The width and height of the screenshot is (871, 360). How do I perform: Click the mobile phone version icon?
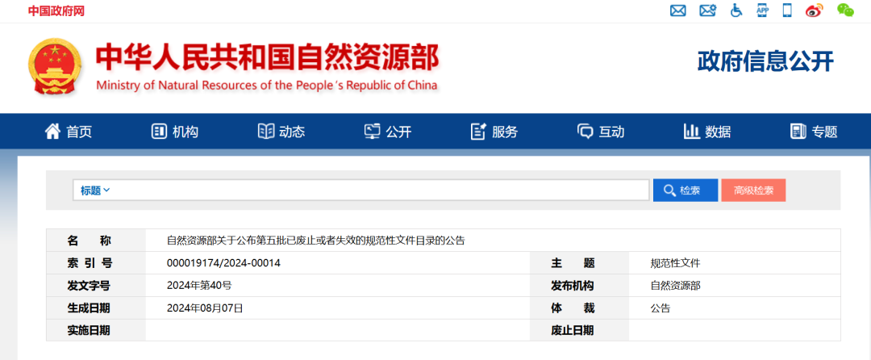pyautogui.click(x=787, y=10)
